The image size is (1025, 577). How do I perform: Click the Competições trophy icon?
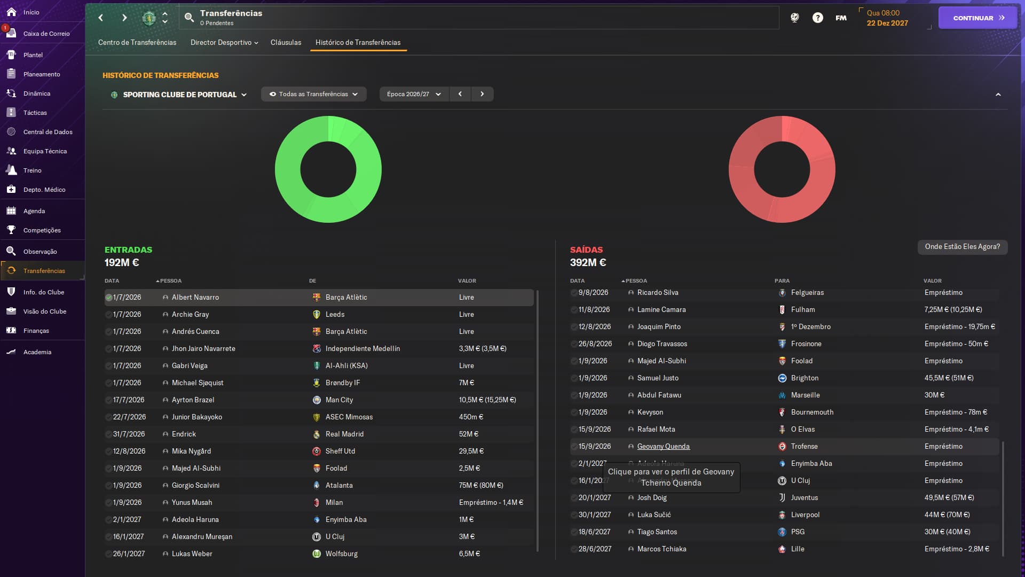tap(11, 230)
